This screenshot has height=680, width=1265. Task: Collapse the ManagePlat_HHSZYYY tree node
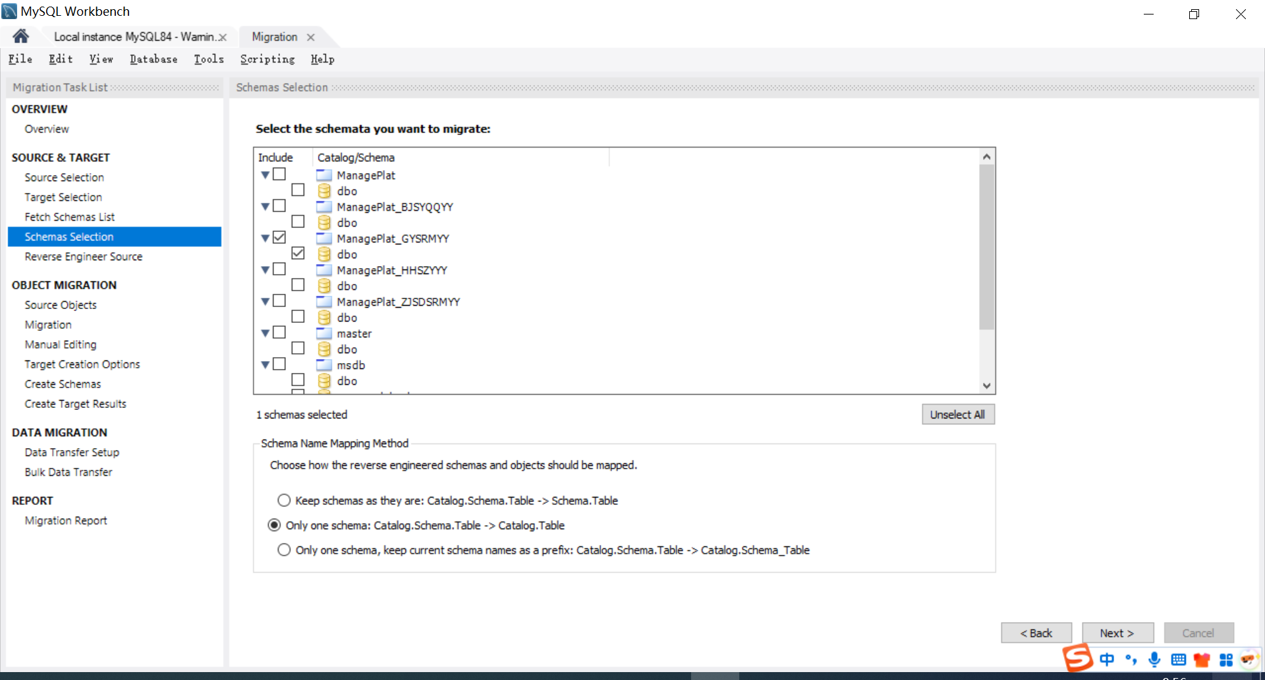[265, 269]
